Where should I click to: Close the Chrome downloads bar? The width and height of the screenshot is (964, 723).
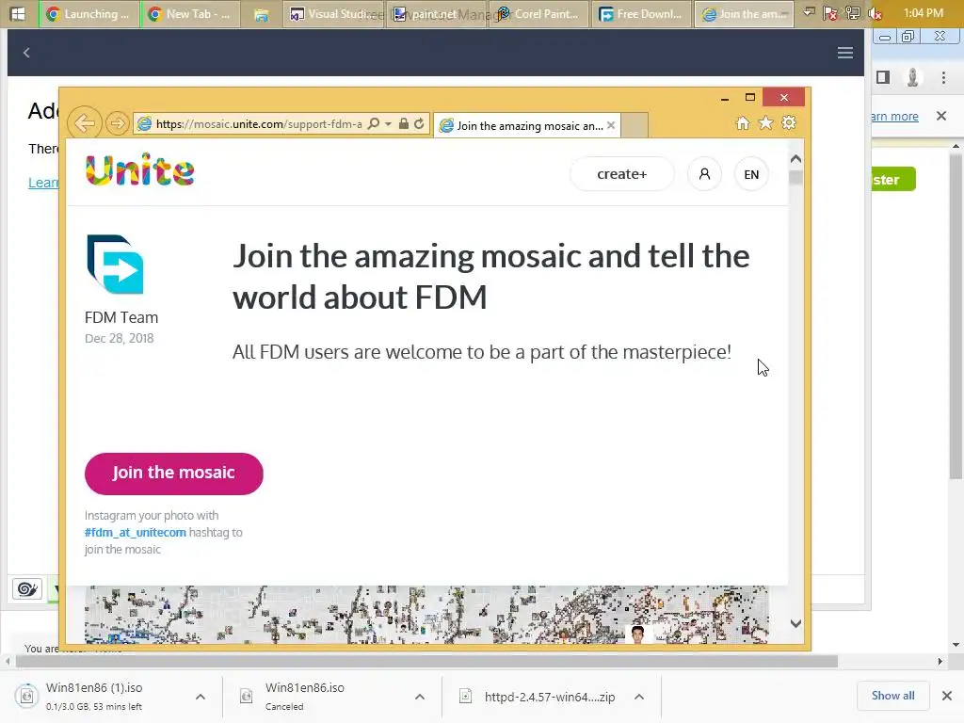[x=947, y=696]
